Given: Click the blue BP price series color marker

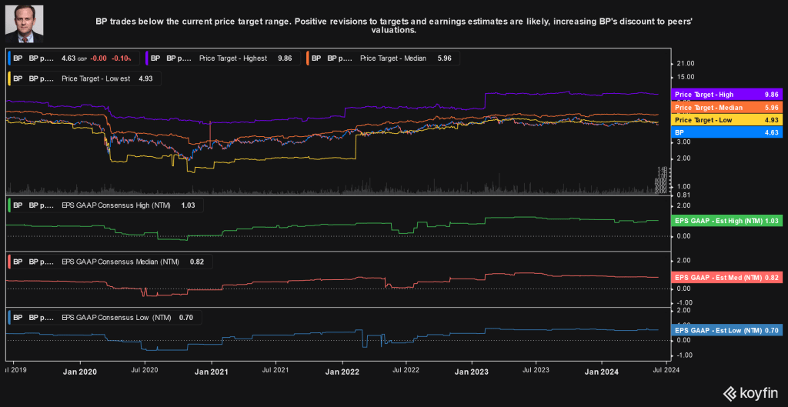Looking at the screenshot, I should click(x=8, y=58).
